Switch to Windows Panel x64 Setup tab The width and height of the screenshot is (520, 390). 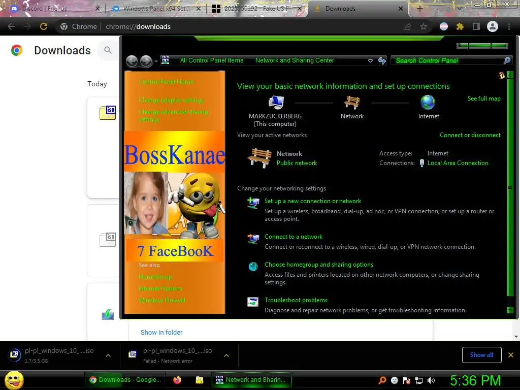(156, 9)
